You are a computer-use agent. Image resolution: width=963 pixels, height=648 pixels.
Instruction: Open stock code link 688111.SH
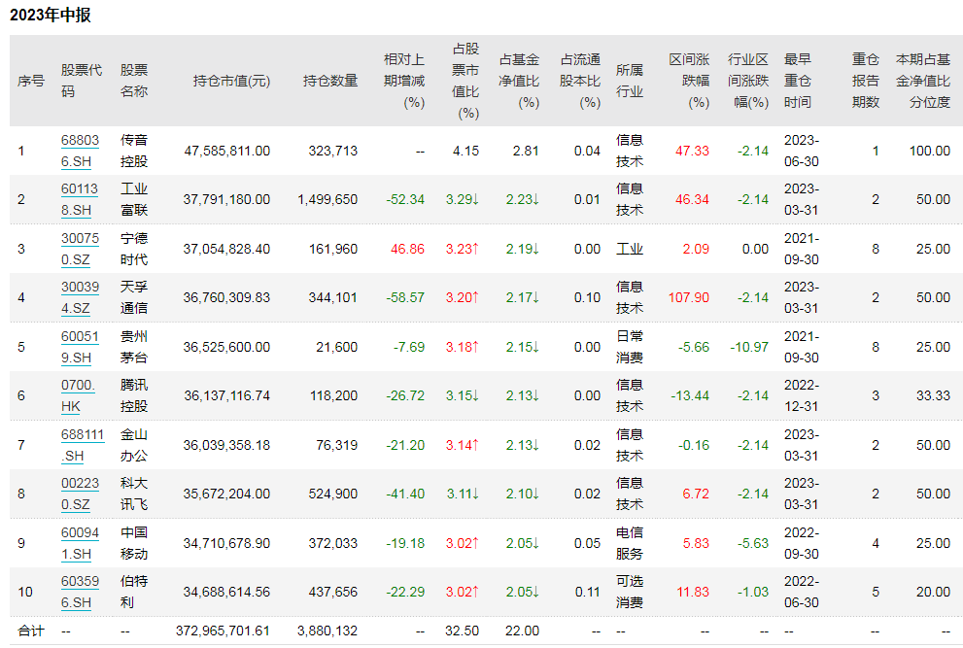point(83,445)
